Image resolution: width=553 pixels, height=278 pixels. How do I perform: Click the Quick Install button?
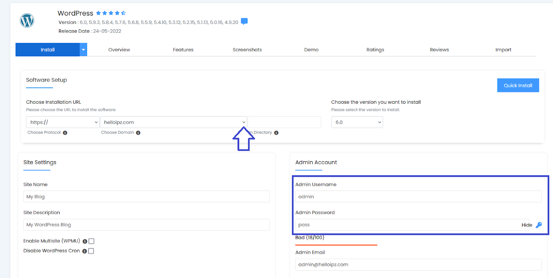click(518, 85)
